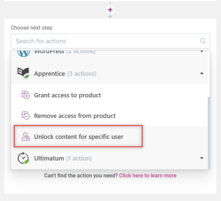Click the plus icon to add step
Image resolution: width=221 pixels, height=201 pixels.
(110, 10)
